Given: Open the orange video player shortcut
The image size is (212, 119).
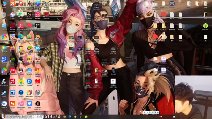Looking at the screenshot, I should click(12, 104).
